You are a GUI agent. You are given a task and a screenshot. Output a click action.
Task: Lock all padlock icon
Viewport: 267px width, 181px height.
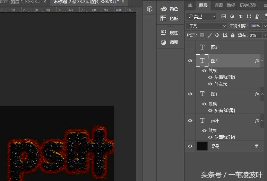pos(233,35)
